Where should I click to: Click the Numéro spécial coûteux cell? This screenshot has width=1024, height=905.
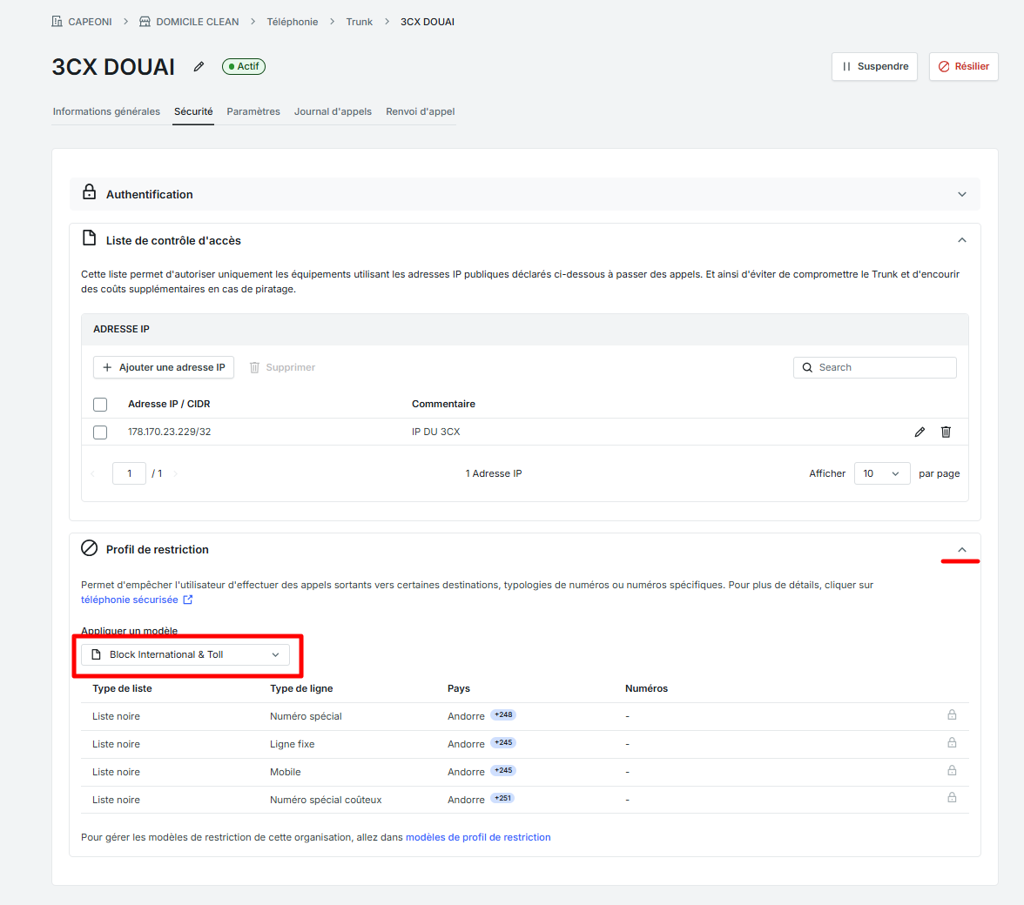tap(326, 800)
